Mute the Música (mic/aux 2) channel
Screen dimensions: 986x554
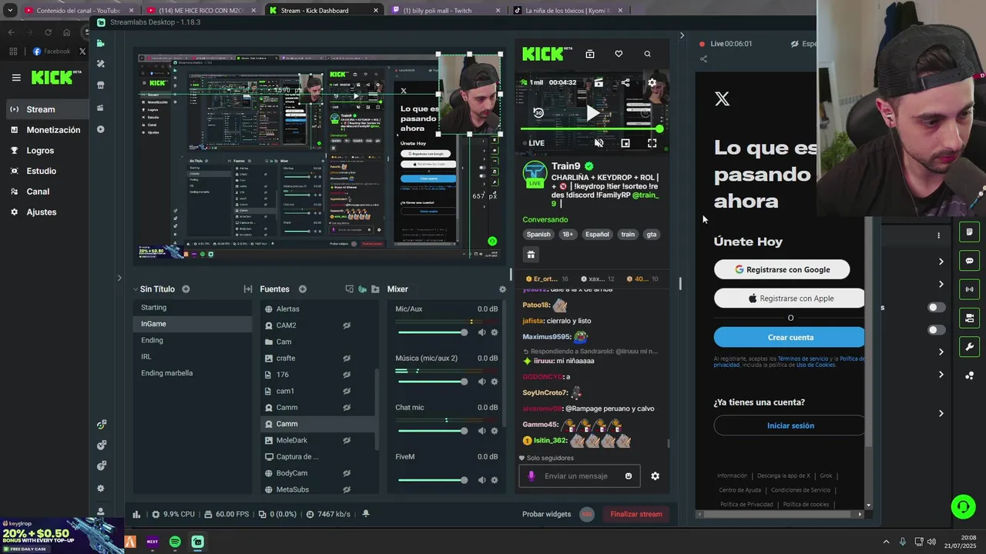coord(481,382)
